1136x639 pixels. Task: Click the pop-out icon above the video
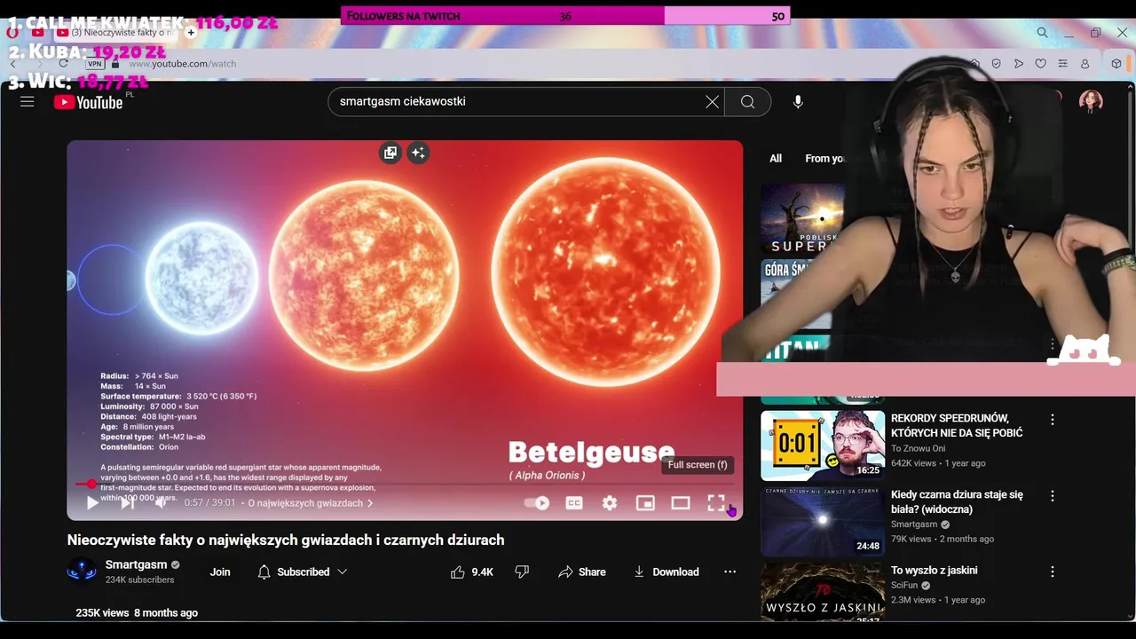pos(390,153)
